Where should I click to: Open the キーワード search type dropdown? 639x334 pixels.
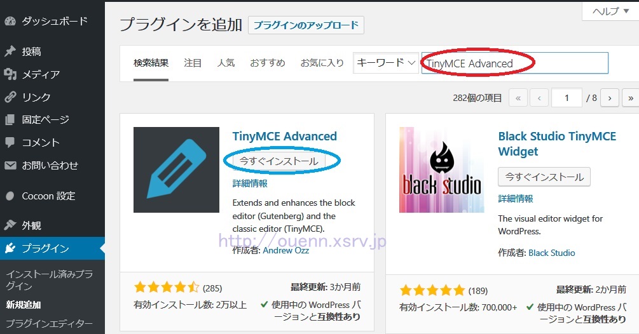coord(385,63)
